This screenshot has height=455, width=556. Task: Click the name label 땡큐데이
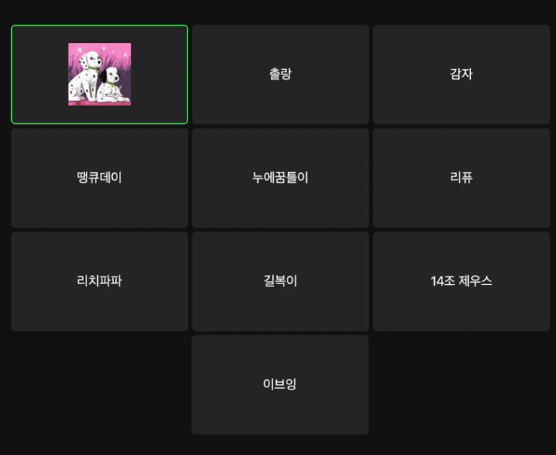tap(99, 177)
